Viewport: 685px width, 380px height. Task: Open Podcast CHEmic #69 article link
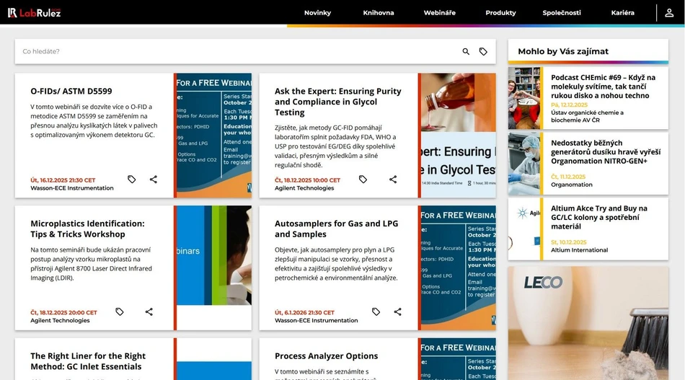pos(603,86)
